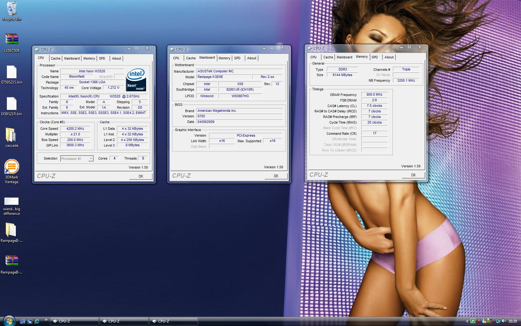Click the red bird tray icon
Viewport: 521px width, 326px height.
coord(479,321)
